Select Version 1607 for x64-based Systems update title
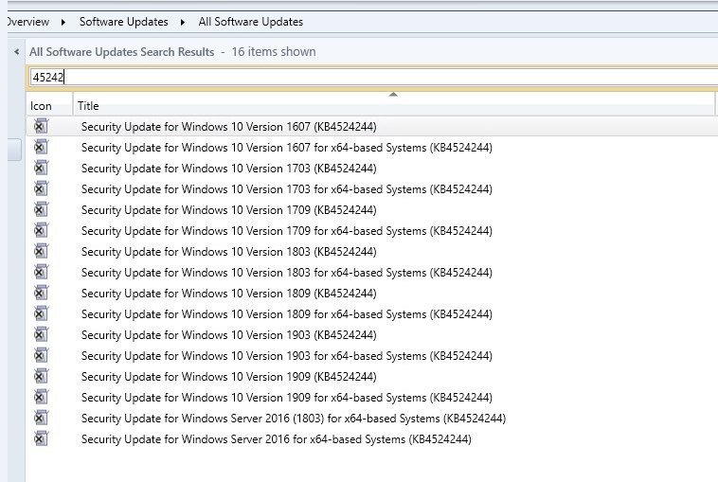 [x=287, y=148]
